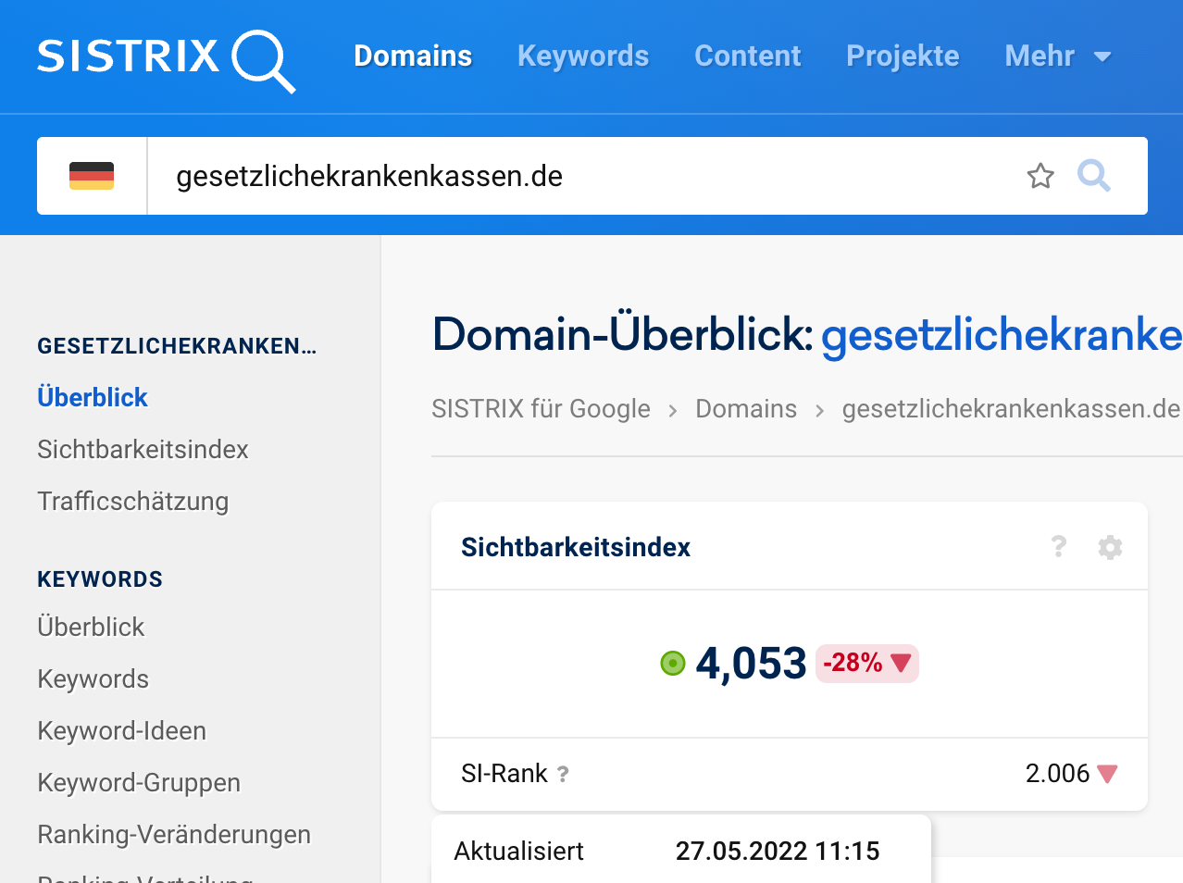Viewport: 1183px width, 883px height.
Task: Click SISTRIX für Google breadcrumb
Action: pyautogui.click(x=541, y=409)
